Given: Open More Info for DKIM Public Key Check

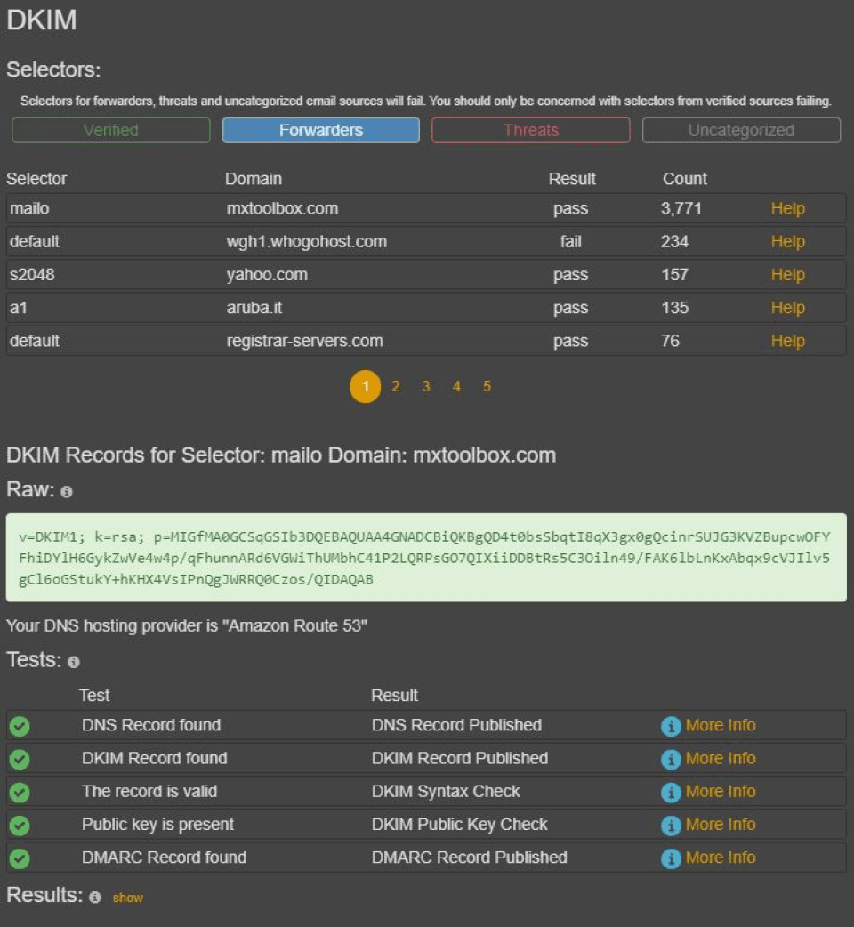Looking at the screenshot, I should [x=720, y=825].
